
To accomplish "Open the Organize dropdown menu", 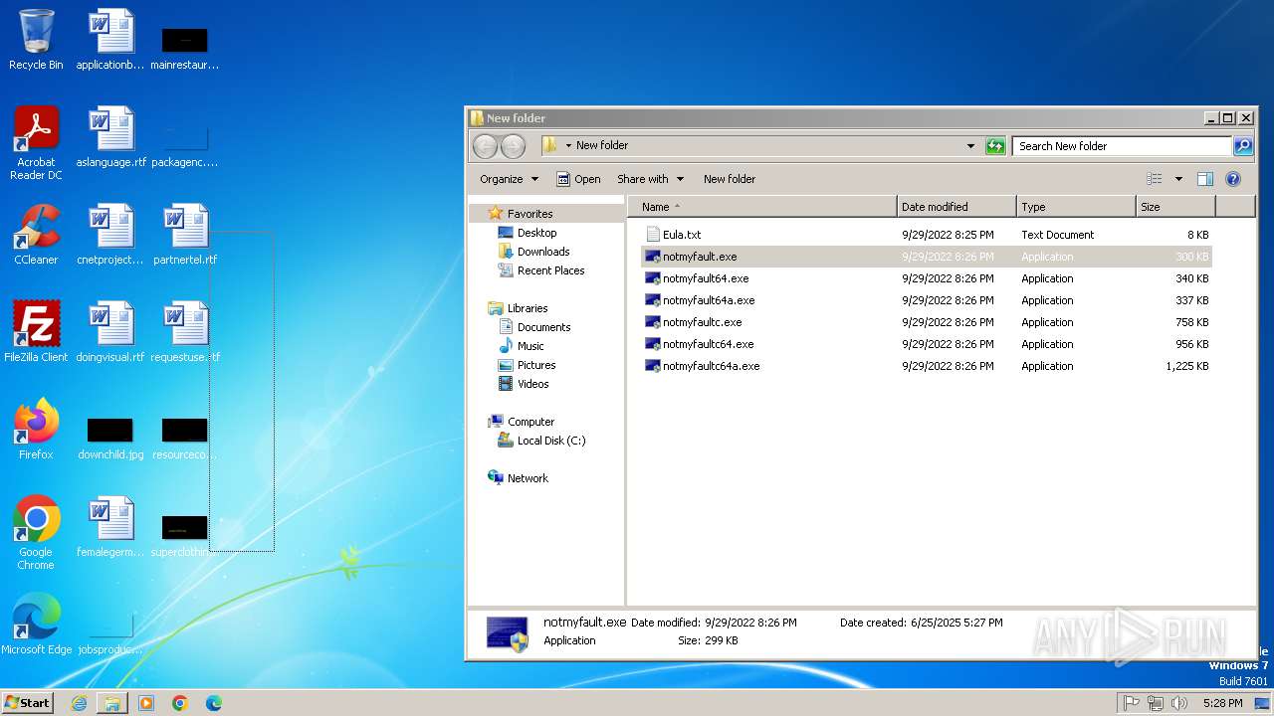I will [509, 179].
